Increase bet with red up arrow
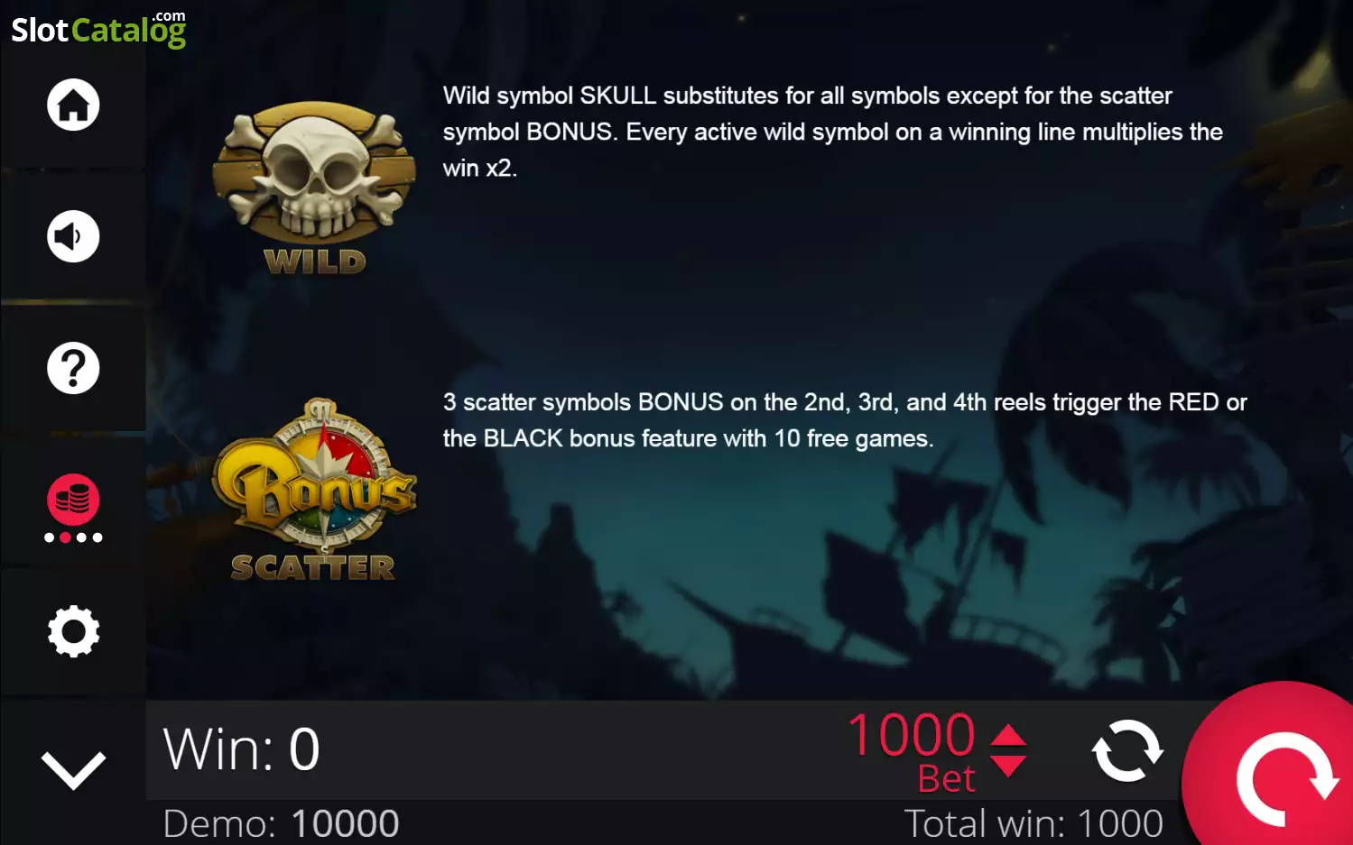 1008,735
